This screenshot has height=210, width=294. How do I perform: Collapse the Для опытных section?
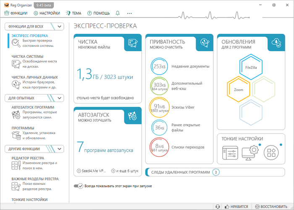(34, 98)
